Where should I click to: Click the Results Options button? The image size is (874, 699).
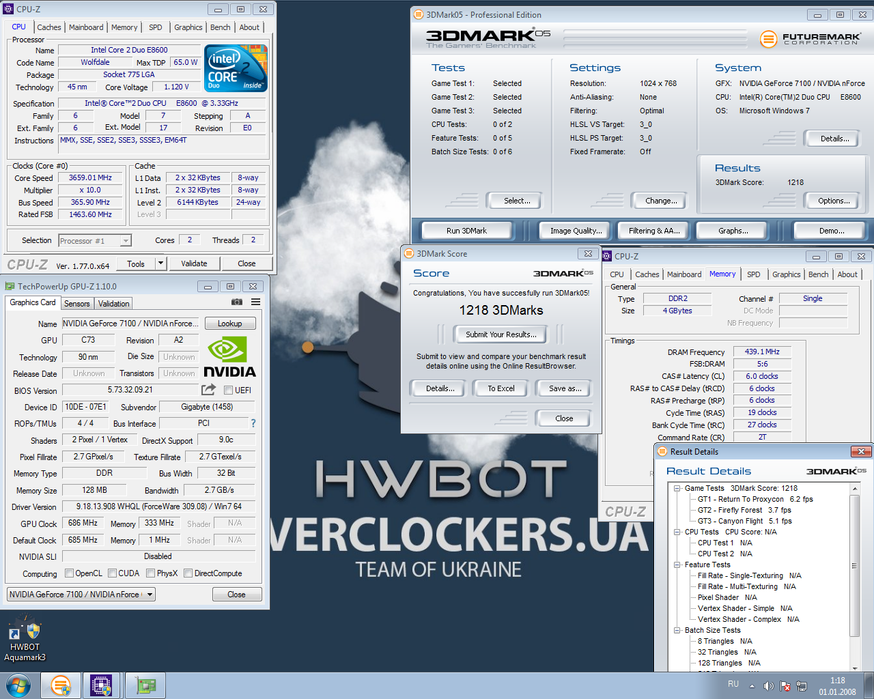tap(834, 201)
